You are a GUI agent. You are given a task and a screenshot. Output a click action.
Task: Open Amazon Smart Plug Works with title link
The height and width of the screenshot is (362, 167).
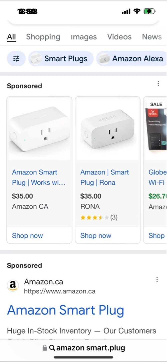[39, 177]
